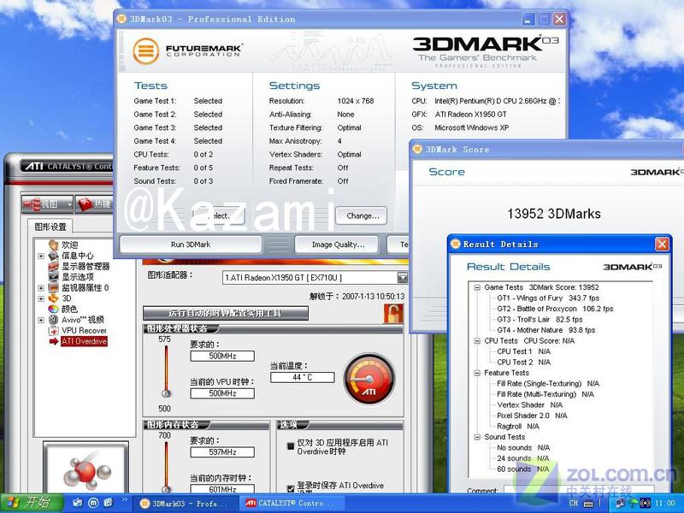
Task: Click the keyboard icon in the tray
Action: (x=588, y=504)
